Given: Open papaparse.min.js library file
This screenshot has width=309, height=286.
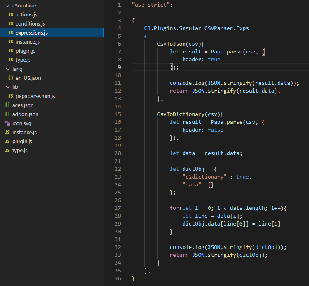Looking at the screenshot, I should (x=35, y=96).
